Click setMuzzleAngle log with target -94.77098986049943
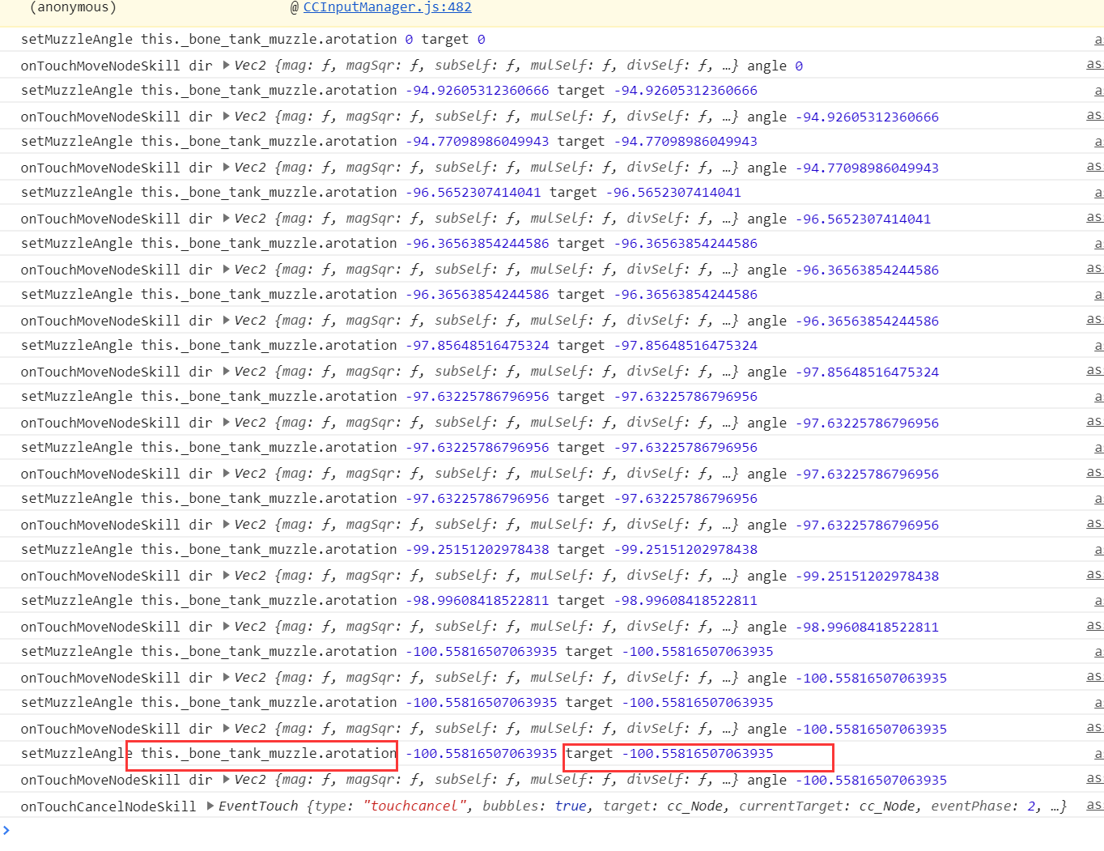Image resolution: width=1104 pixels, height=851 pixels. click(x=389, y=141)
